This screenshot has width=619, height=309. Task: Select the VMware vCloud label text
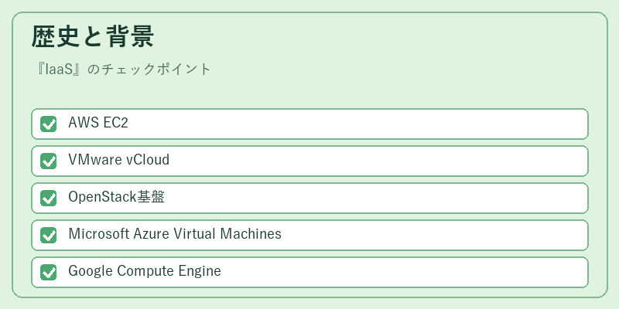tap(119, 160)
